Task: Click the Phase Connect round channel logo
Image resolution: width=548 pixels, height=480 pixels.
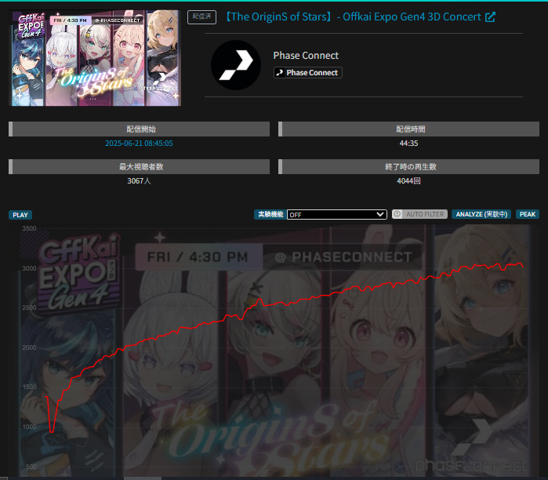Action: [x=236, y=64]
